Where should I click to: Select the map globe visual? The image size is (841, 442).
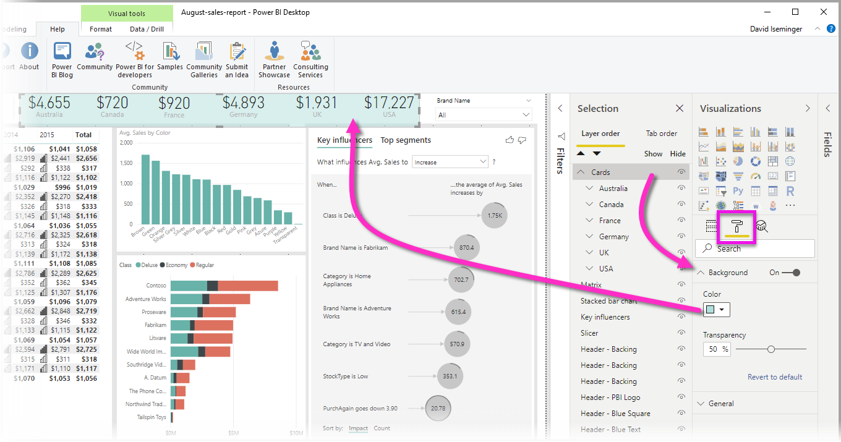(x=790, y=161)
